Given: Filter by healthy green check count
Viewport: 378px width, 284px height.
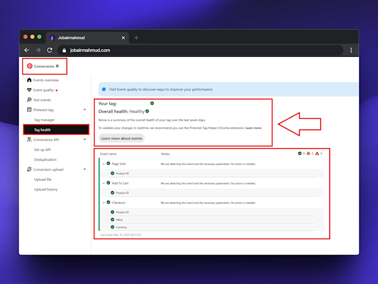Looking at the screenshot, I should (300, 153).
